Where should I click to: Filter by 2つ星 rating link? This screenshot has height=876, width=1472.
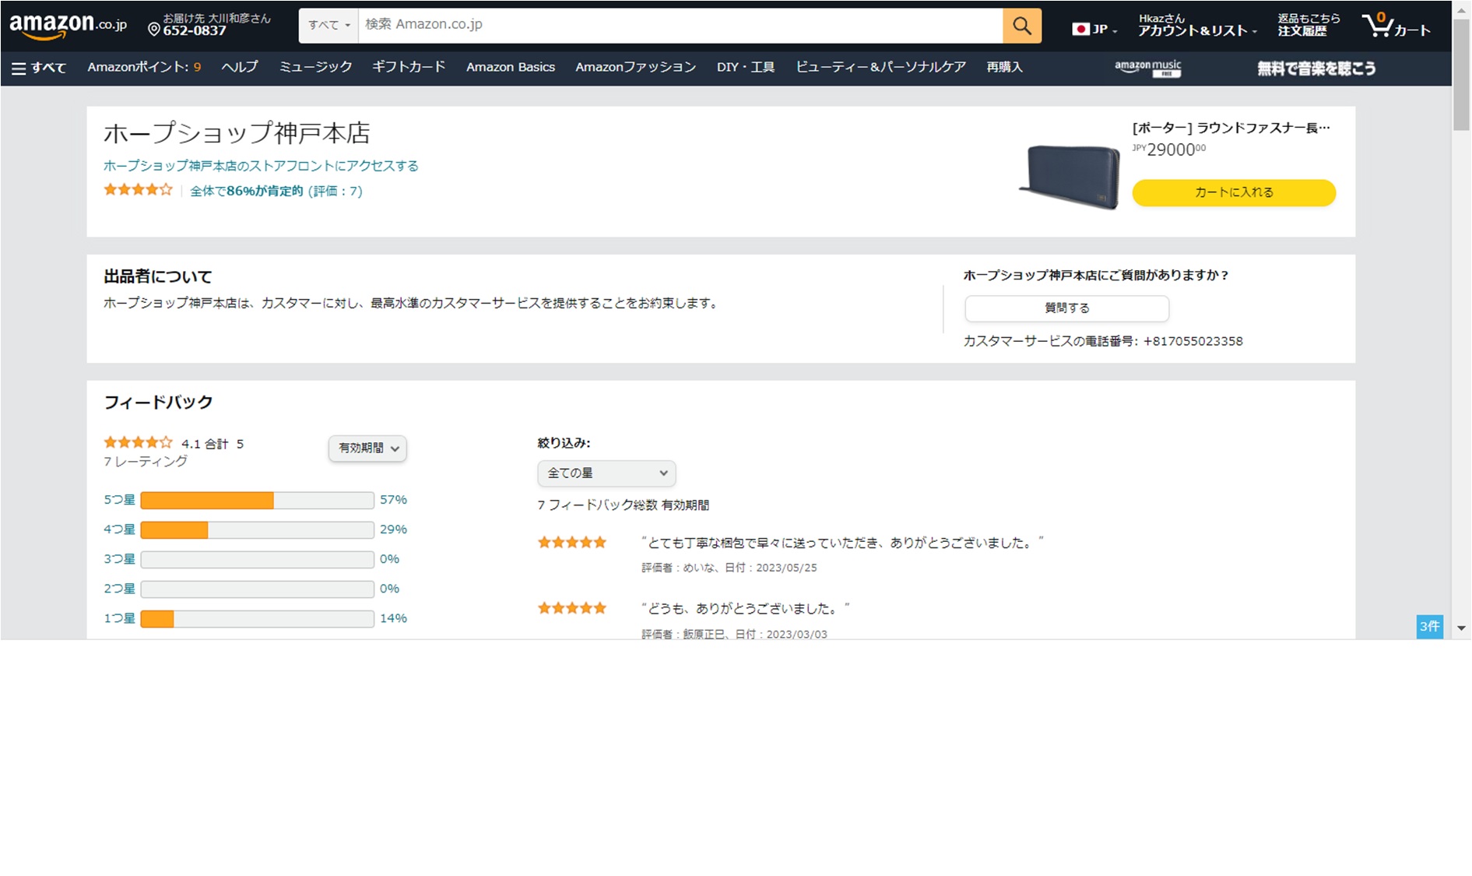[x=119, y=589]
